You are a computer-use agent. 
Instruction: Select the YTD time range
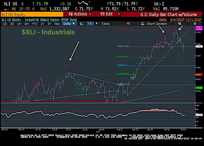pyautogui.click(x=34, y=24)
